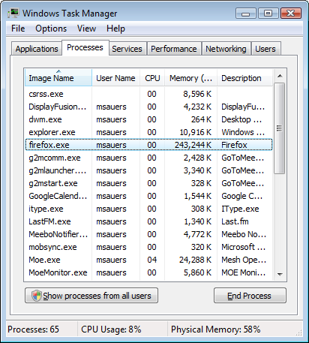Click the End Process button

point(250,296)
